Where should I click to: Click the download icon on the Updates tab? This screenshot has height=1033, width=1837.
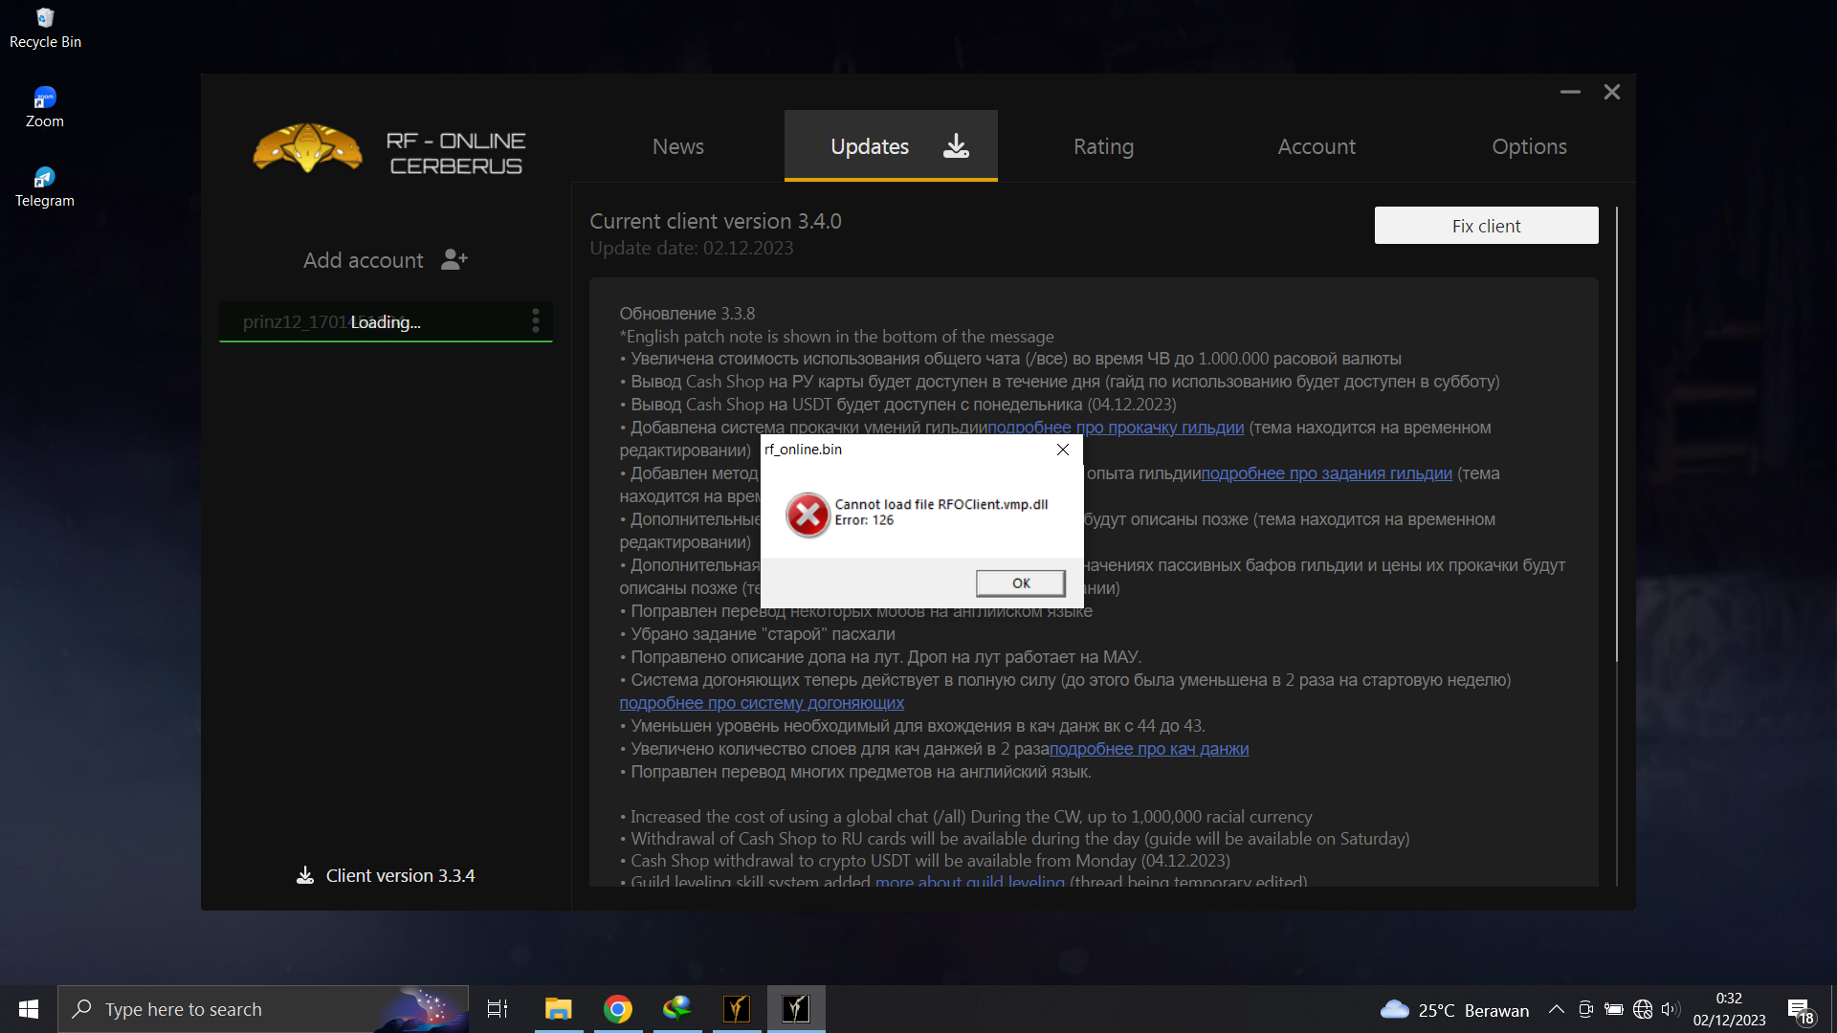956,145
